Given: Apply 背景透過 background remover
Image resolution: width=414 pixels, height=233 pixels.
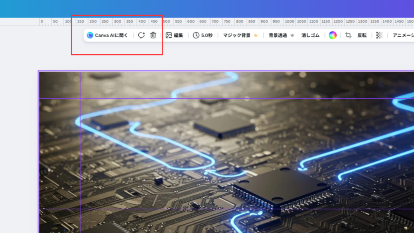Looking at the screenshot, I should click(278, 35).
